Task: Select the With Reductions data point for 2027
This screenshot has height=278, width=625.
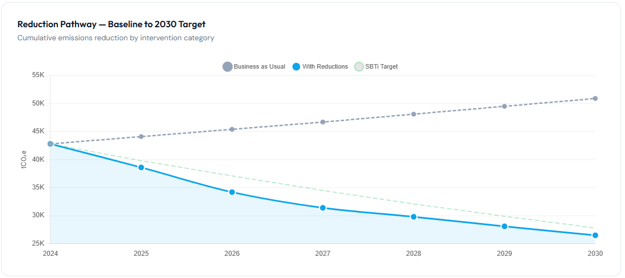Action: point(323,208)
